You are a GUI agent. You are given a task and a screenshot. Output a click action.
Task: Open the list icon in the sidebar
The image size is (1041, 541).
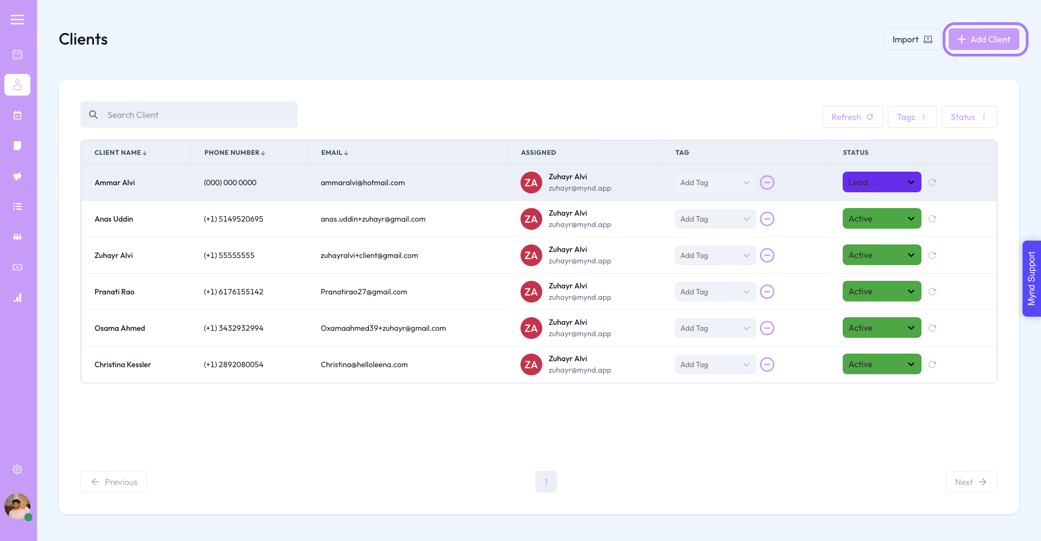point(17,206)
